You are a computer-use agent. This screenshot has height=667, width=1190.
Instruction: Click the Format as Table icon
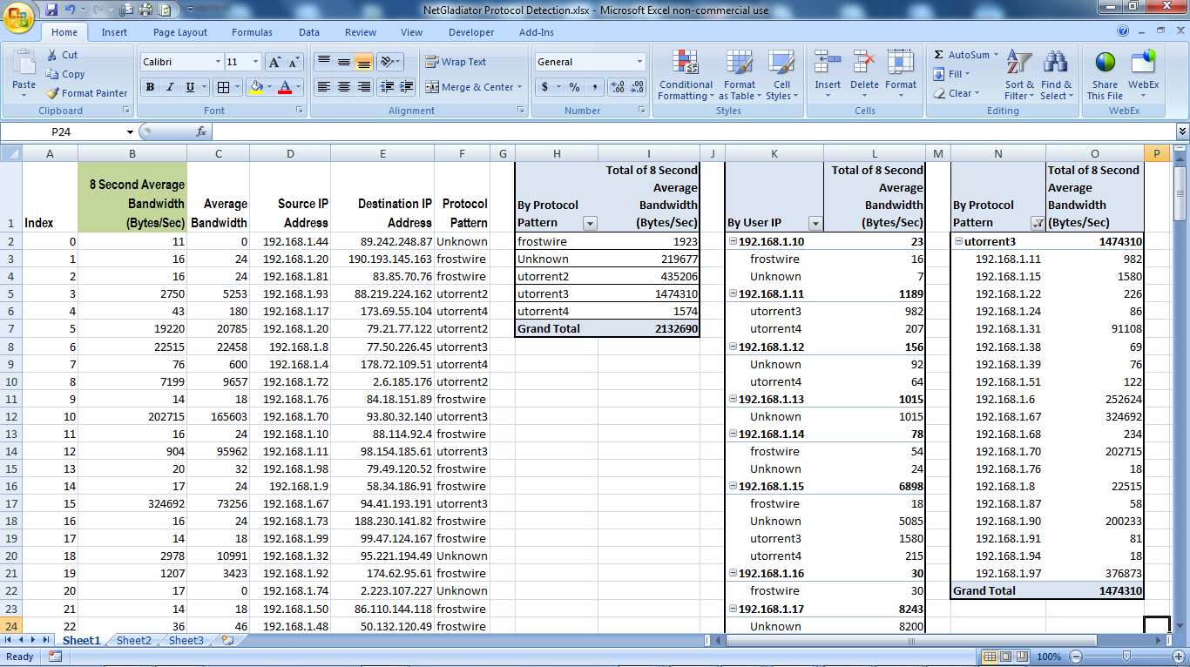point(740,64)
